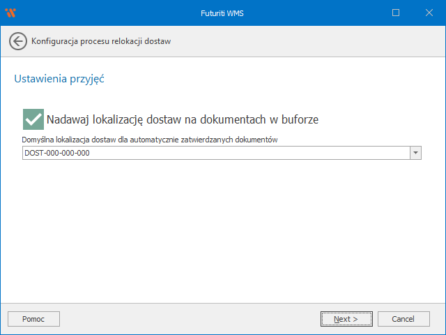Go back using the circled arrow icon

[x=18, y=41]
